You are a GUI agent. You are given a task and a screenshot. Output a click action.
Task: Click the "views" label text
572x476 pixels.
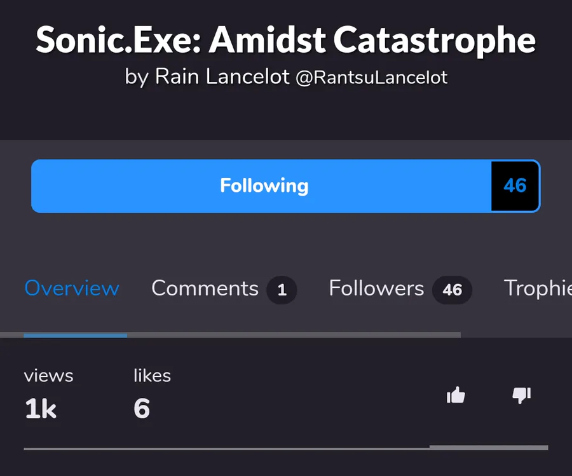coord(48,376)
